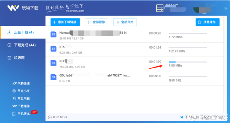Click the 大鹏提速 wing icon

click(x=14, y=83)
